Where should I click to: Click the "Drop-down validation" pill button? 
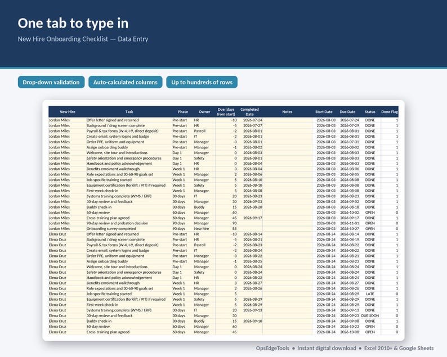pyautogui.click(x=51, y=82)
